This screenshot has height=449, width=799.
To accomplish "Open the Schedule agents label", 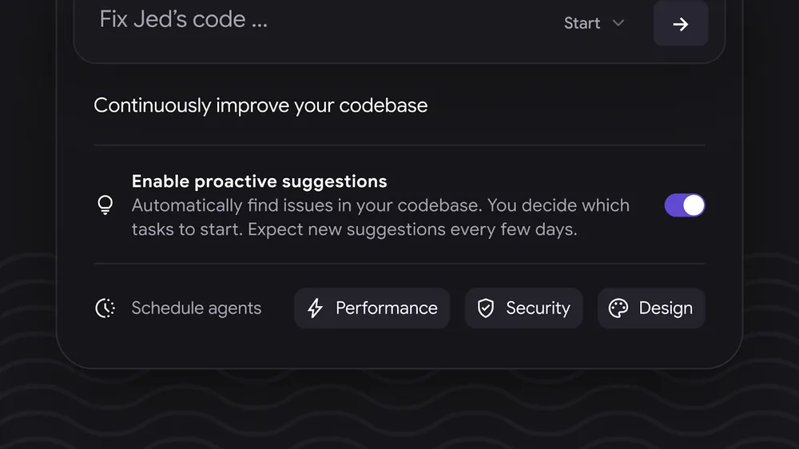I will pyautogui.click(x=196, y=308).
